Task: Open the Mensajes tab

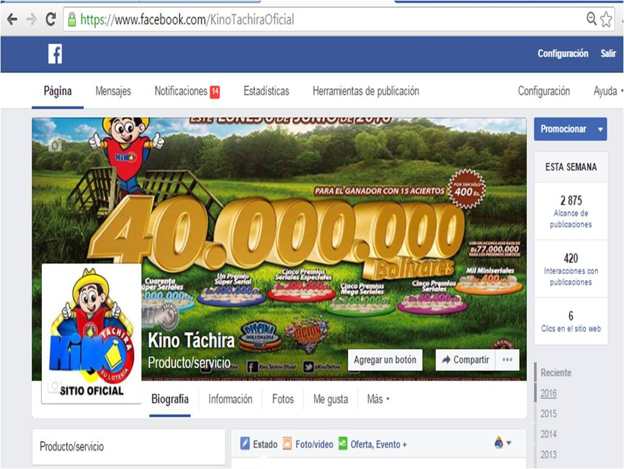Action: [x=113, y=91]
